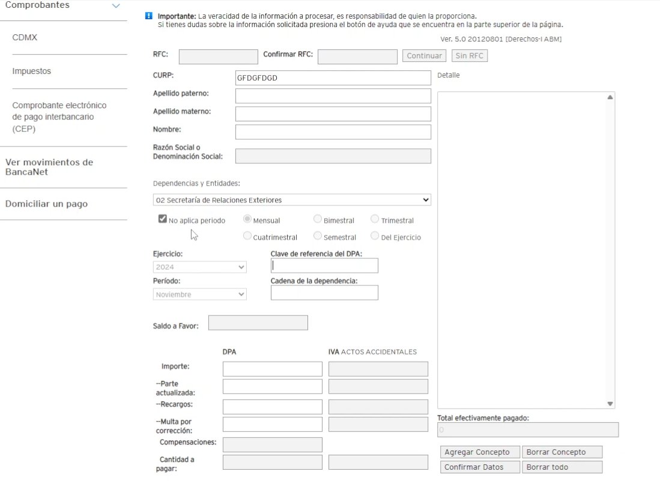
Task: Select the Mensual radio button
Action: 247,219
